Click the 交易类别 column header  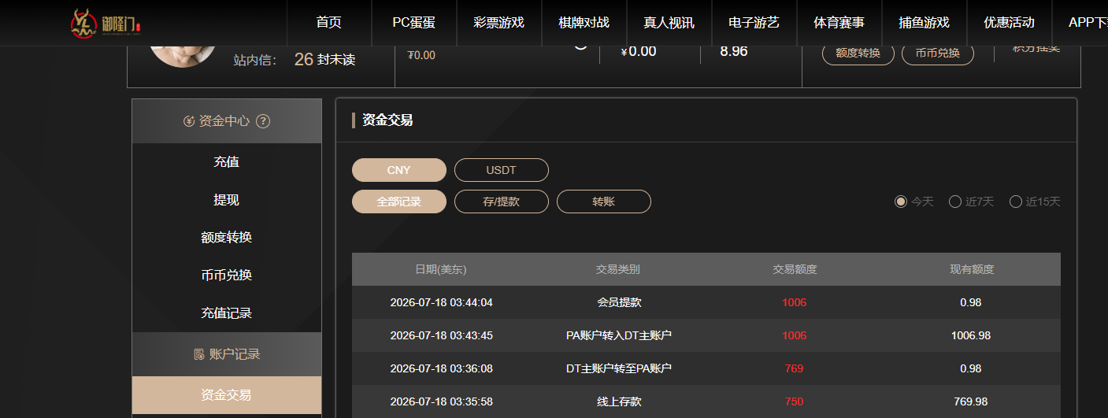618,269
